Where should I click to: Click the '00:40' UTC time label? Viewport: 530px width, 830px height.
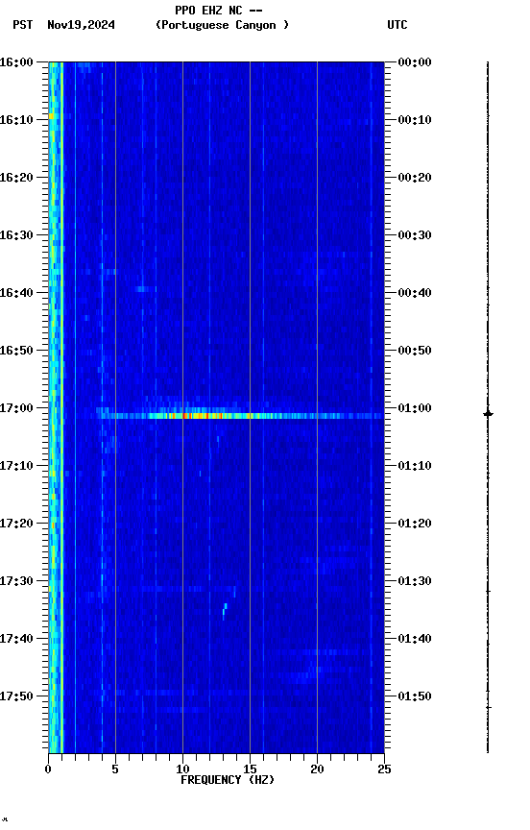point(415,293)
